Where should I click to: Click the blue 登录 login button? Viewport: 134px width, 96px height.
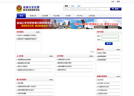pyautogui.click(x=109, y=43)
